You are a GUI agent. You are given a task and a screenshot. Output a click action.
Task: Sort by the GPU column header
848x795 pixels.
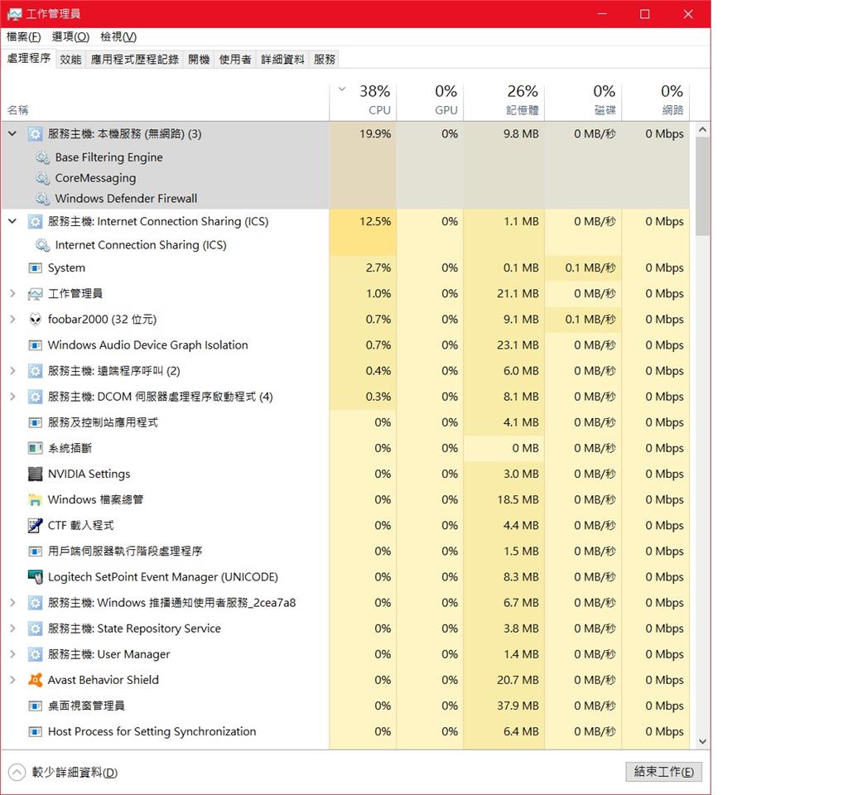click(430, 101)
